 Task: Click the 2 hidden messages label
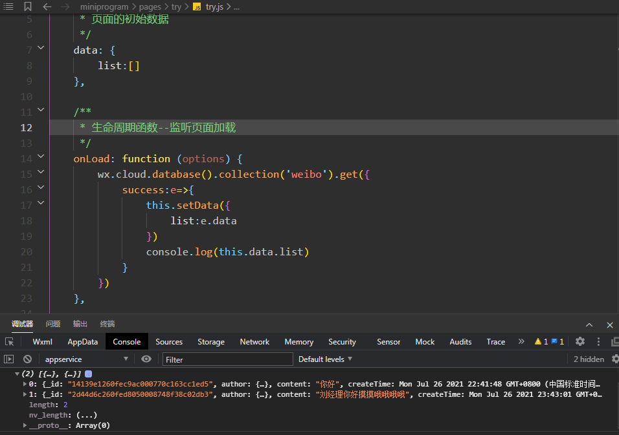point(589,359)
